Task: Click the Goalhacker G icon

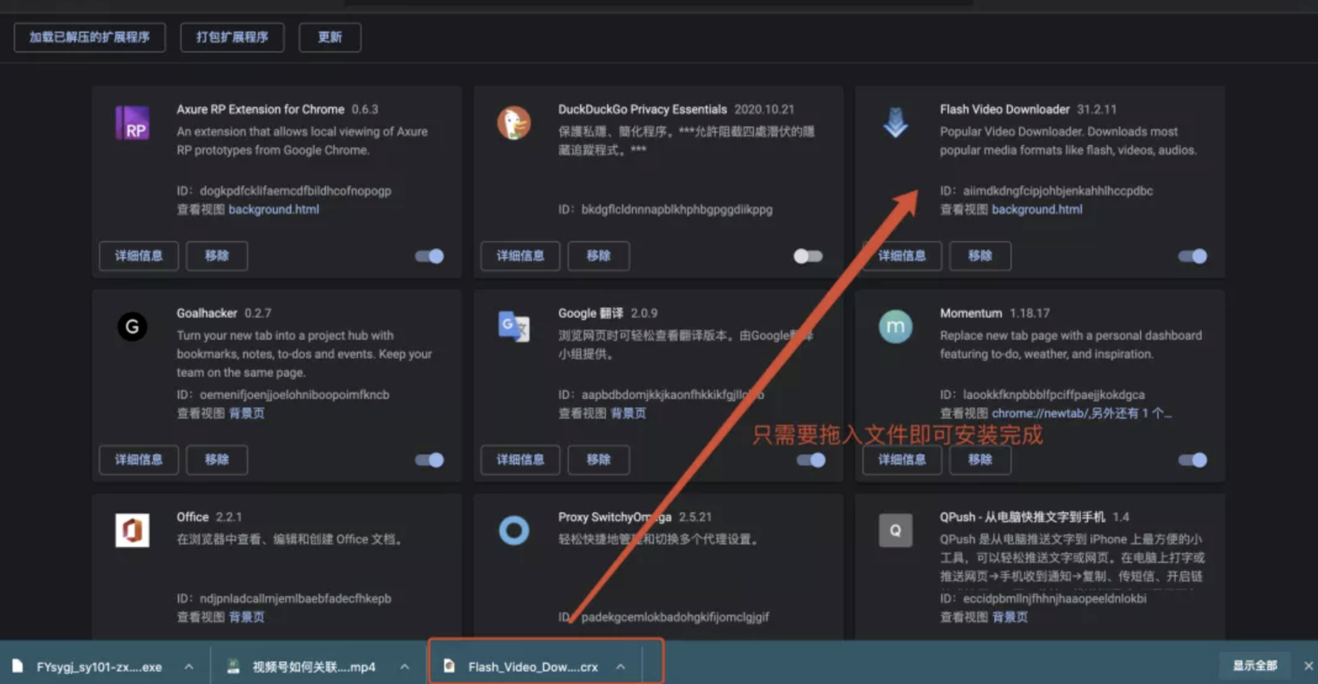Action: (132, 326)
